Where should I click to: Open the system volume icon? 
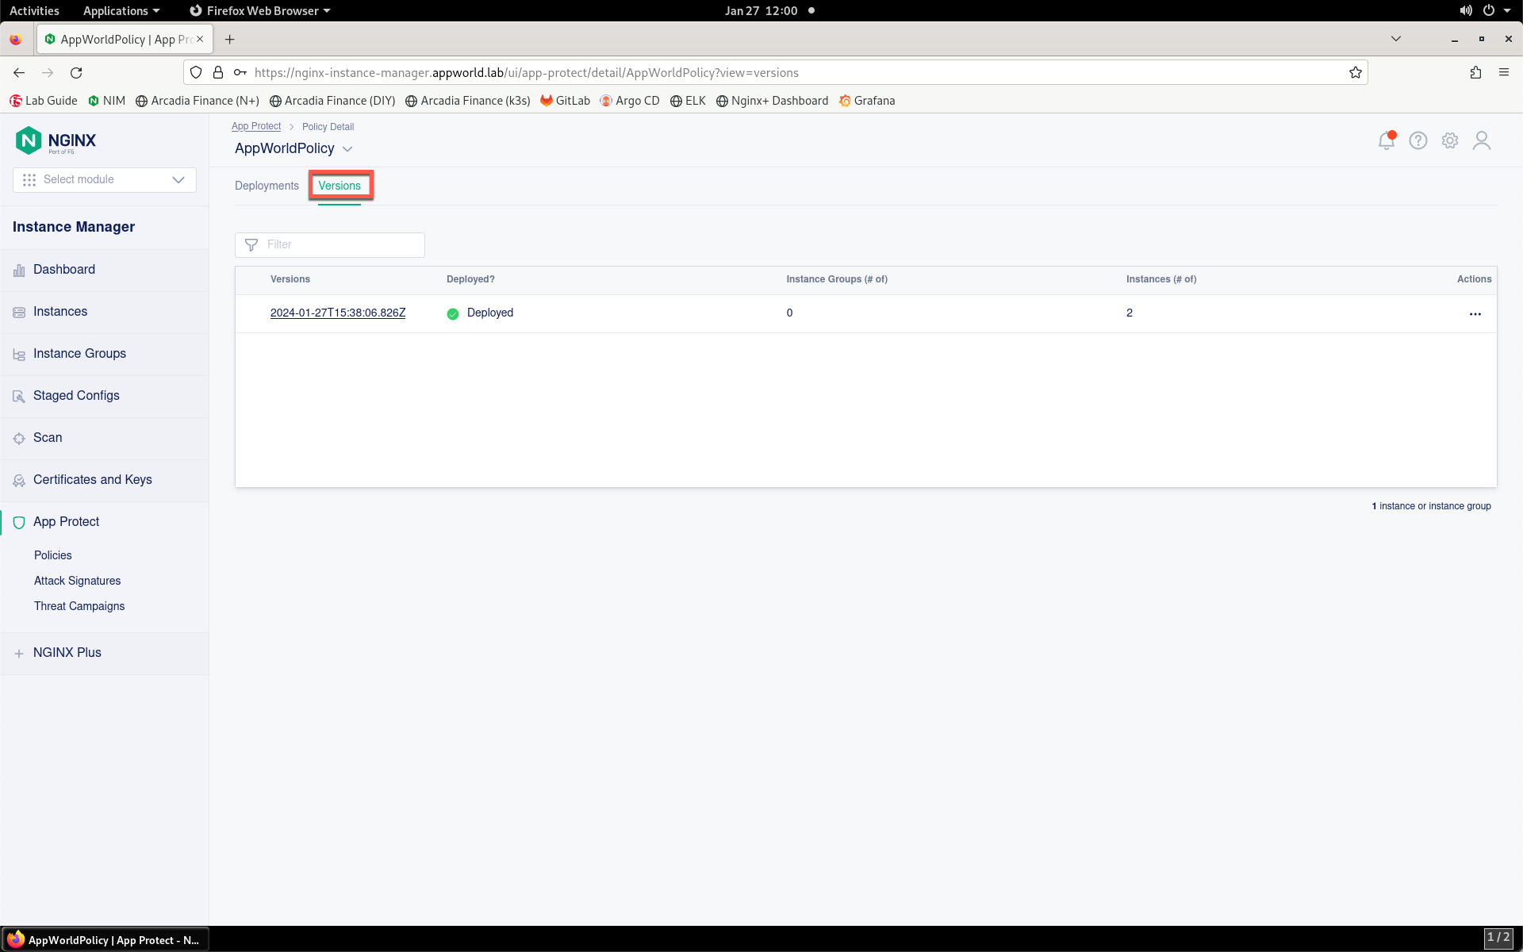(1466, 10)
